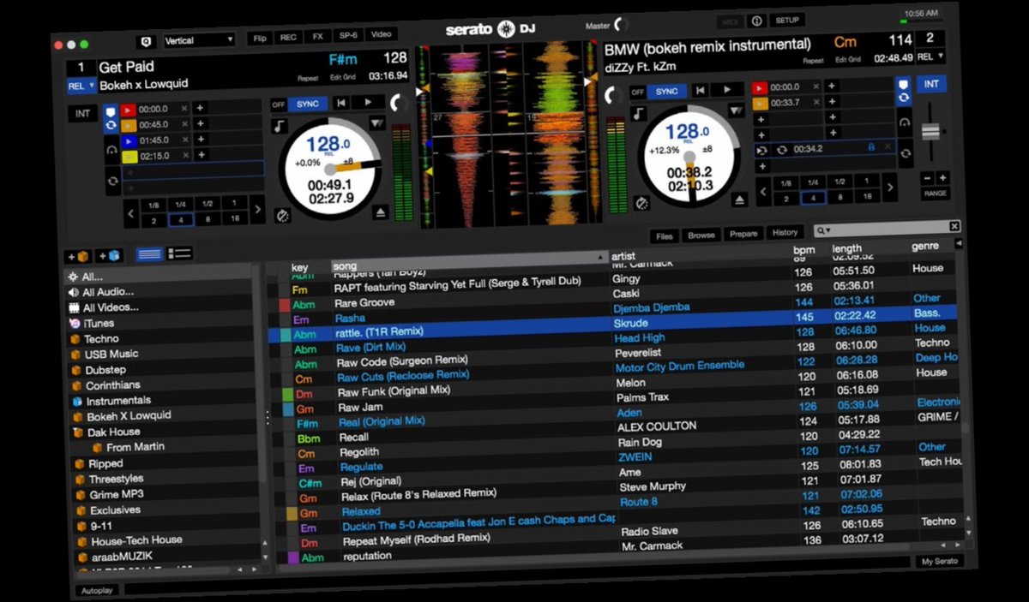Turn sync OFF on deck 1
The height and width of the screenshot is (602, 1029).
point(279,104)
